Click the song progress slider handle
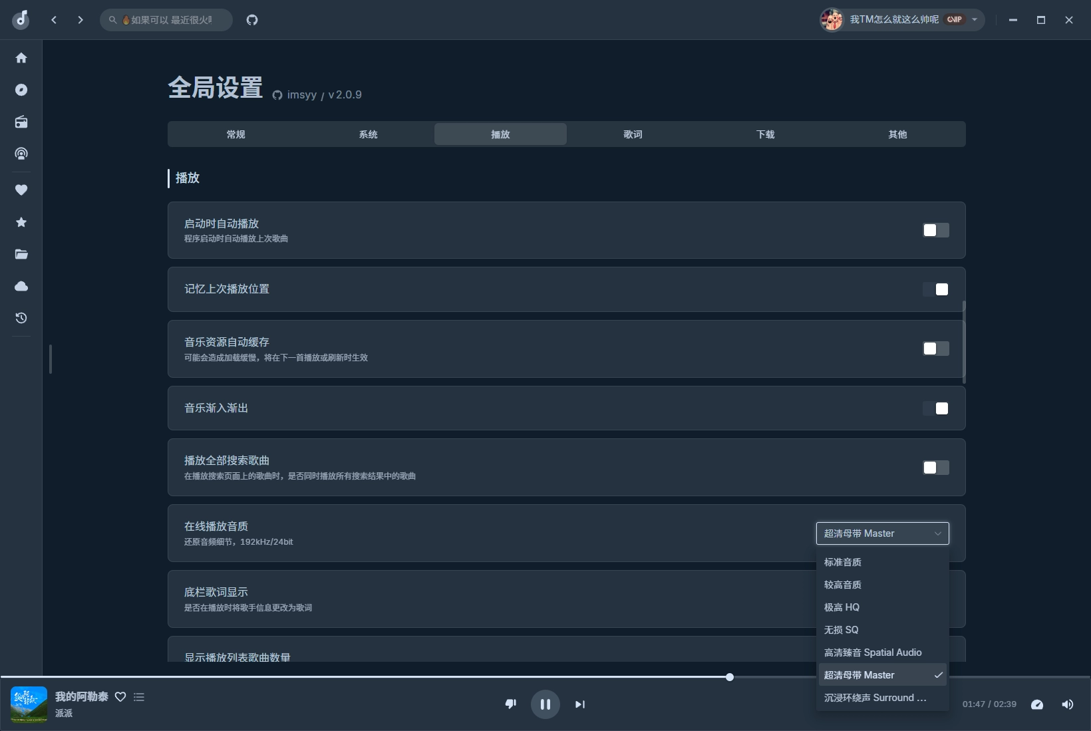 730,677
